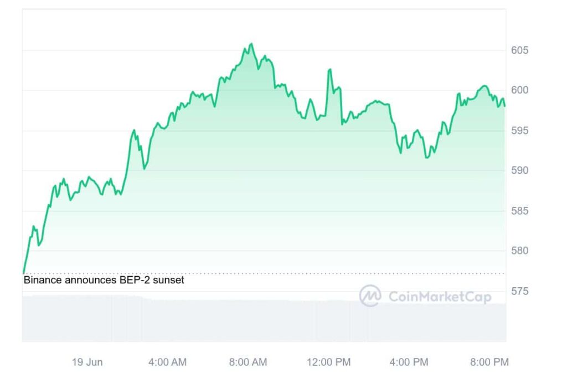
Task: Click the 600 price axis label
Action: 520,90
